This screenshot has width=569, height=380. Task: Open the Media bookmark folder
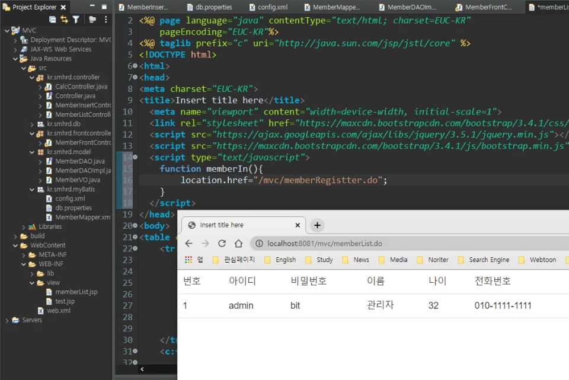[x=393, y=260]
